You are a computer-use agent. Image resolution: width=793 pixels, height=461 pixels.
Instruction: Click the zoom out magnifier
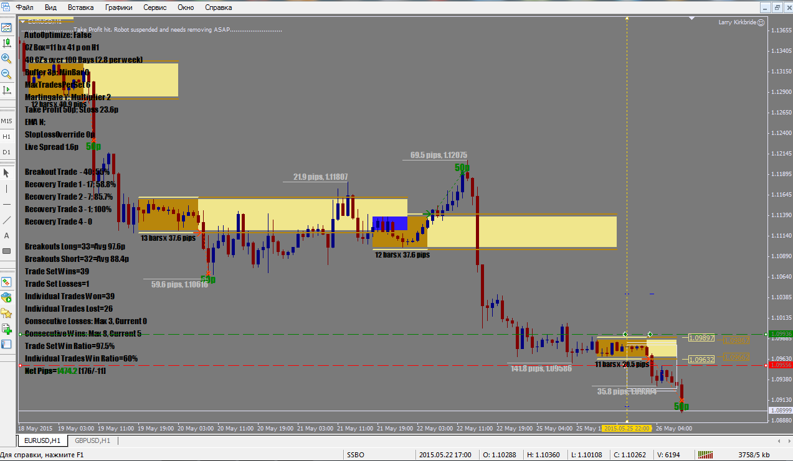tap(7, 74)
